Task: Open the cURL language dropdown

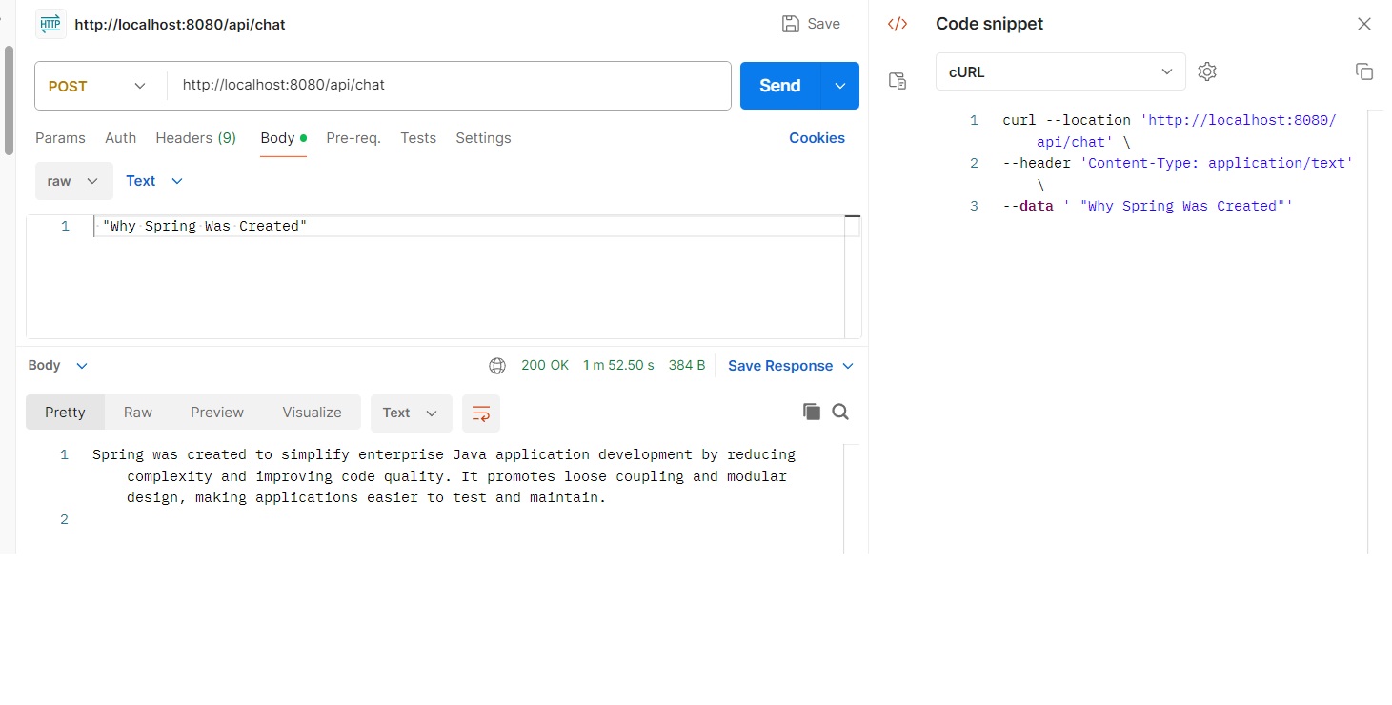Action: (x=1060, y=71)
